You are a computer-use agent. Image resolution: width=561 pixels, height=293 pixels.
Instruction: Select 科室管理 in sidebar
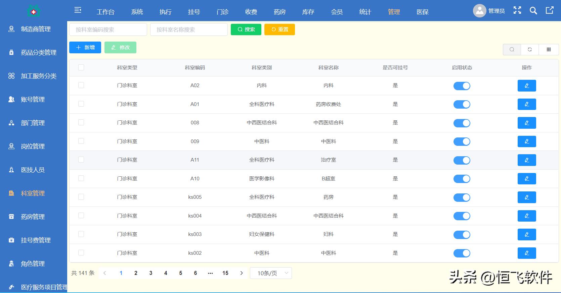coord(34,193)
